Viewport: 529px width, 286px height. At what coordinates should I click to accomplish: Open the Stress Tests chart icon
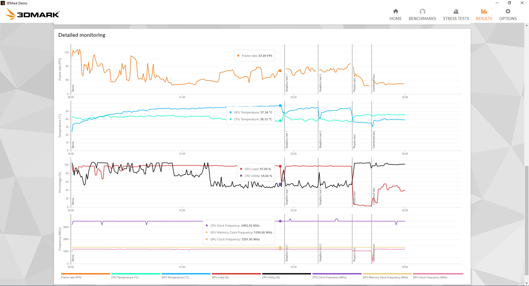point(456,11)
